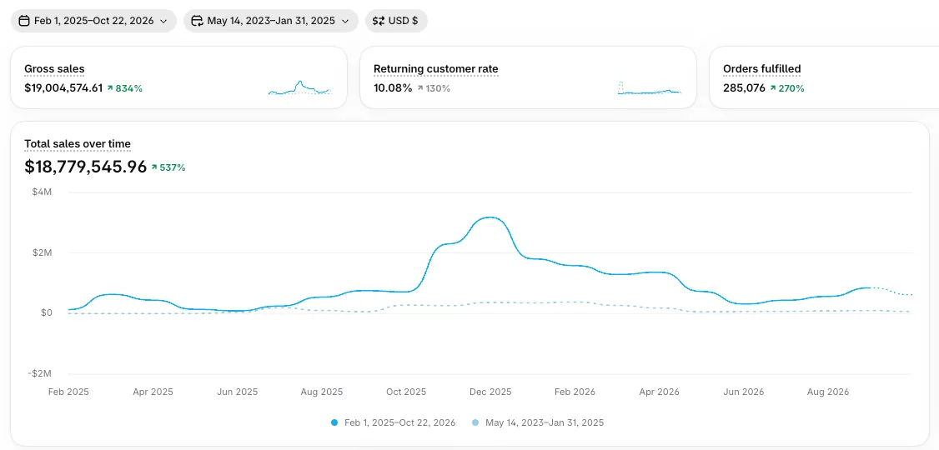The image size is (939, 450).
Task: Click the Returning customer rate sparkline
Action: tap(649, 87)
